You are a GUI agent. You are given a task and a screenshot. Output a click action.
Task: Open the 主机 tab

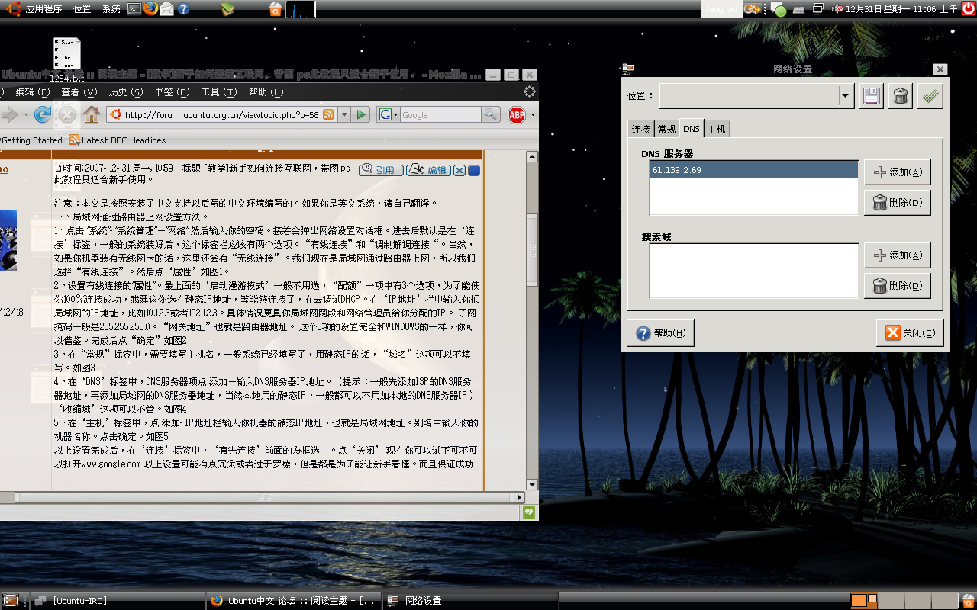coord(717,130)
